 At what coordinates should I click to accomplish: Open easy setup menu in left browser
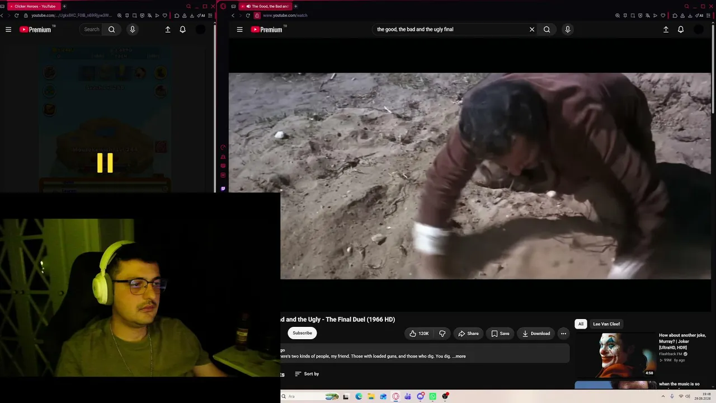point(210,16)
